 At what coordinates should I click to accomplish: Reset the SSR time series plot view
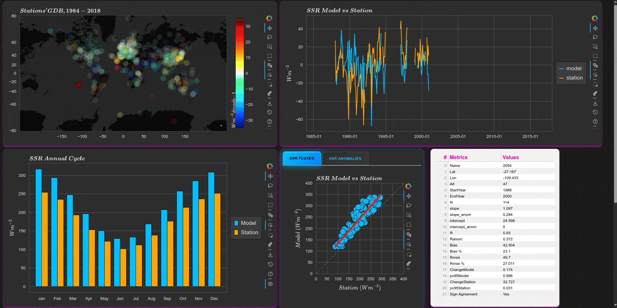coord(595,112)
